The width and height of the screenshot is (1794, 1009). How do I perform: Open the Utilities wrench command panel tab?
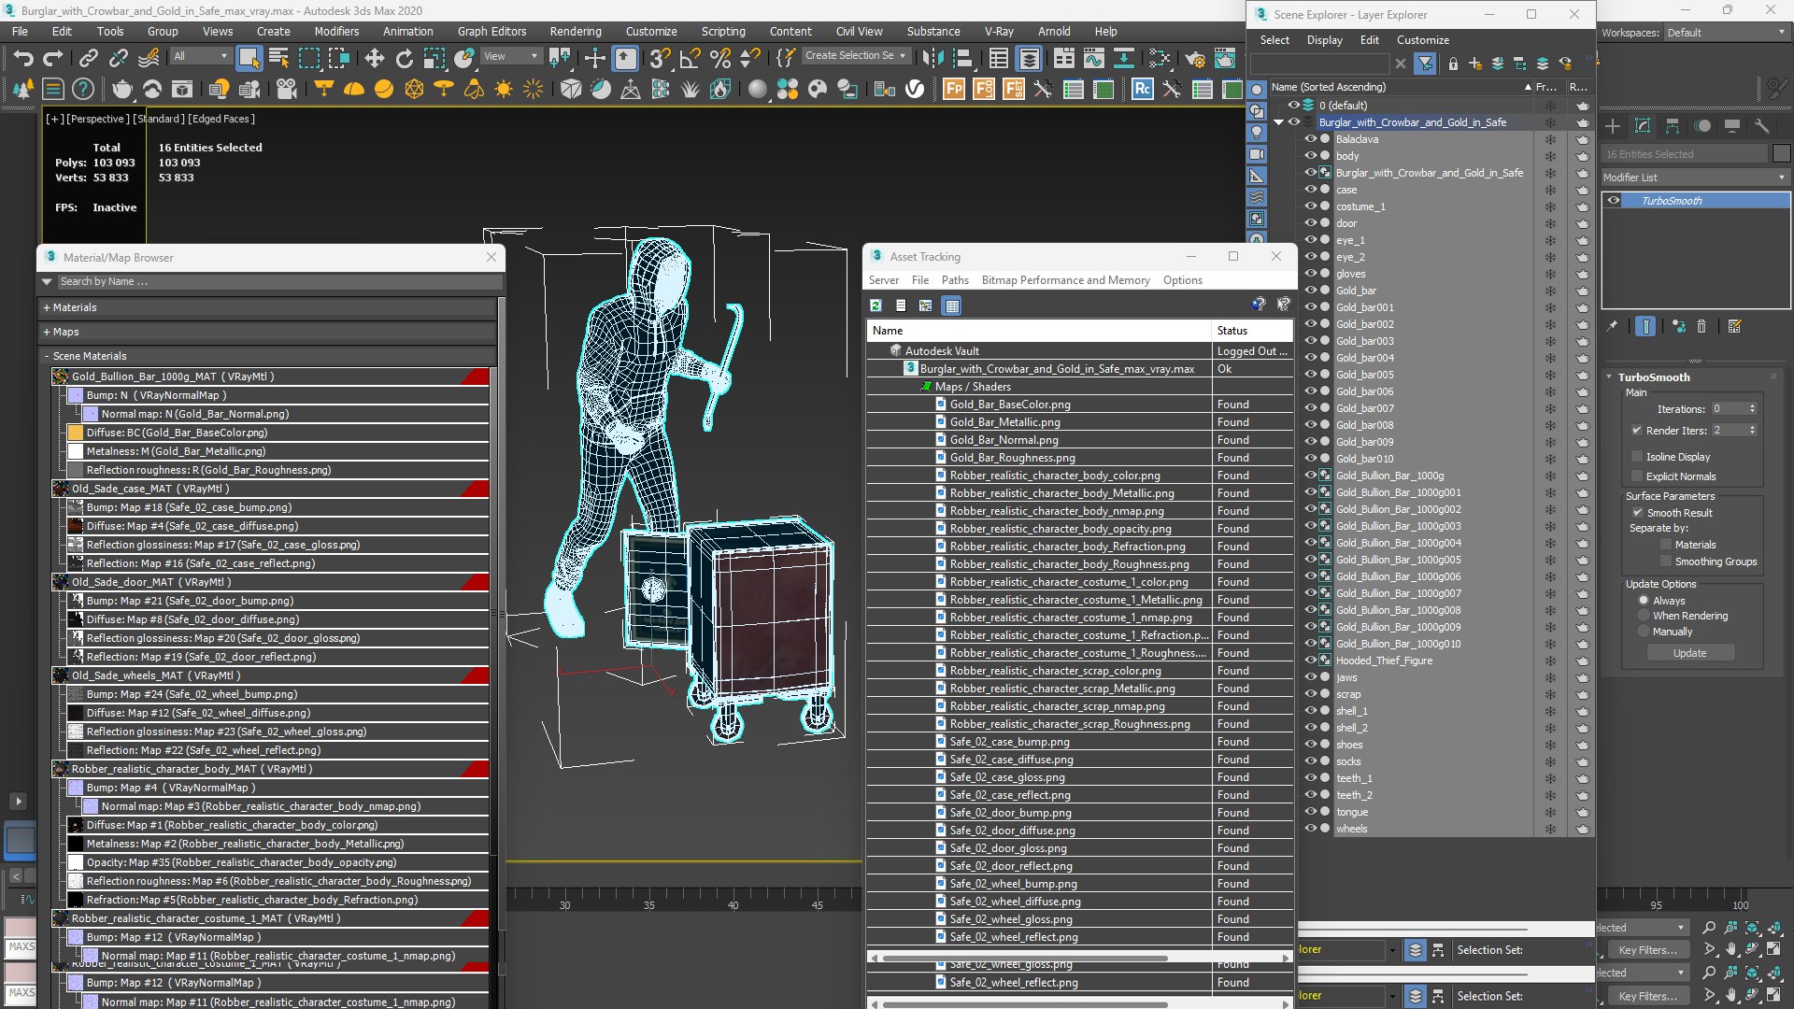tap(1762, 126)
